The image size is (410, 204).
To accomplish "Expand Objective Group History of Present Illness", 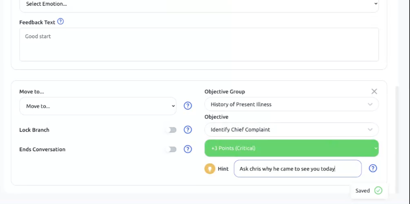I will (291, 104).
